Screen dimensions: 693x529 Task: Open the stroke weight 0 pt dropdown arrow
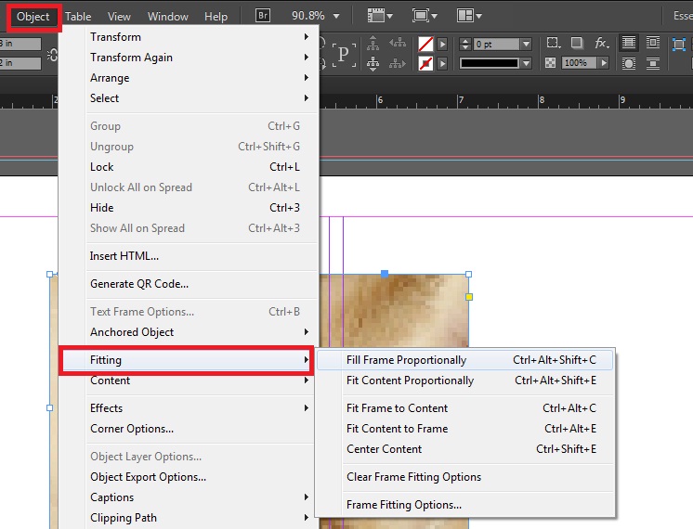[526, 44]
